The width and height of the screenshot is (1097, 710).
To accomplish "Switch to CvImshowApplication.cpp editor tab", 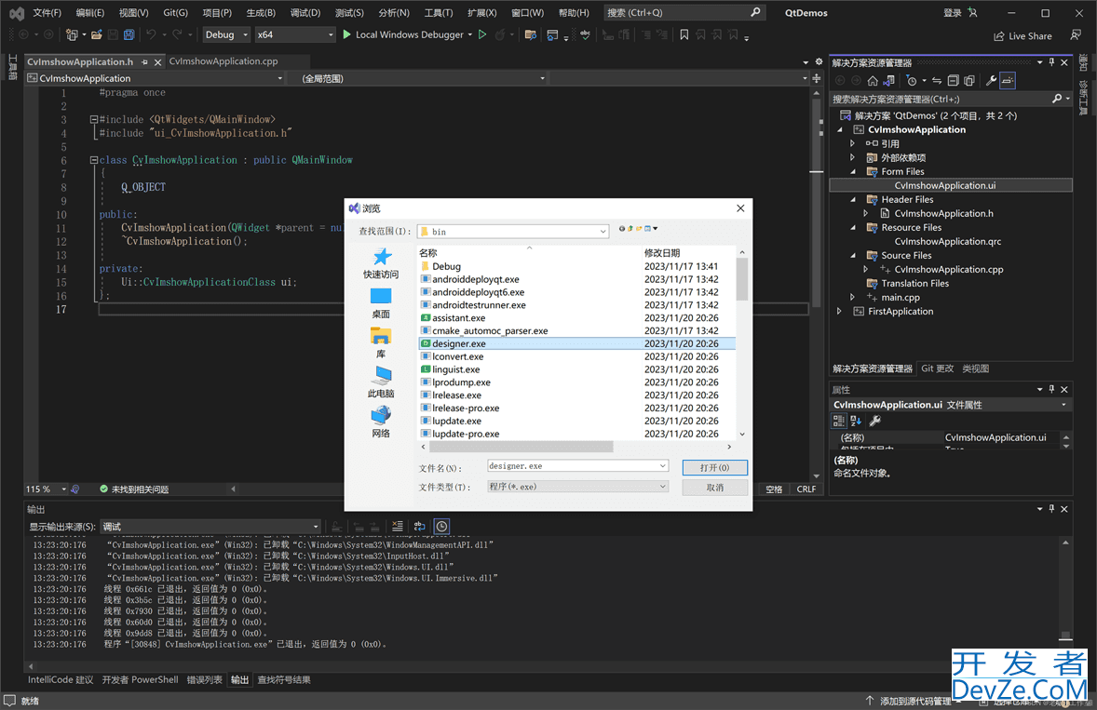I will pyautogui.click(x=223, y=61).
